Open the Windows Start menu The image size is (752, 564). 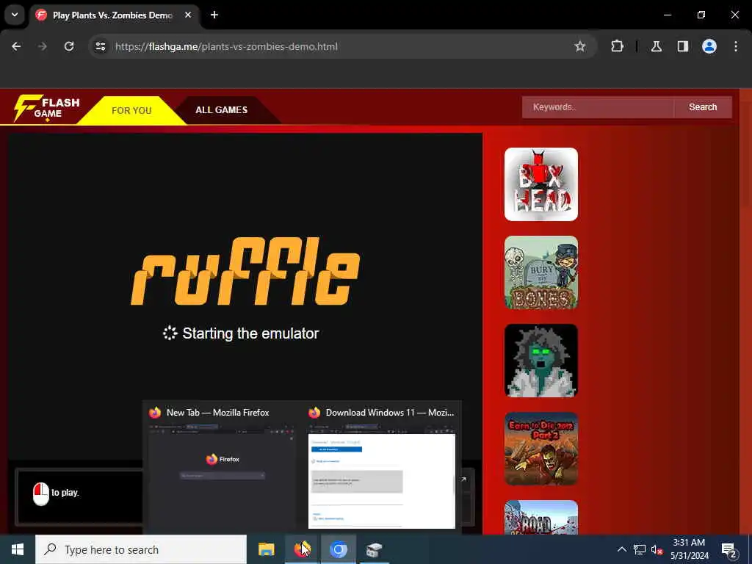[x=18, y=549]
